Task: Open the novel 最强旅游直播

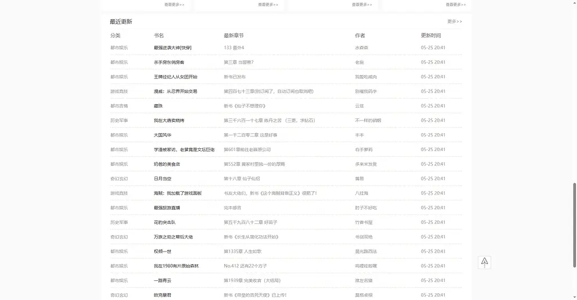Action: point(166,208)
